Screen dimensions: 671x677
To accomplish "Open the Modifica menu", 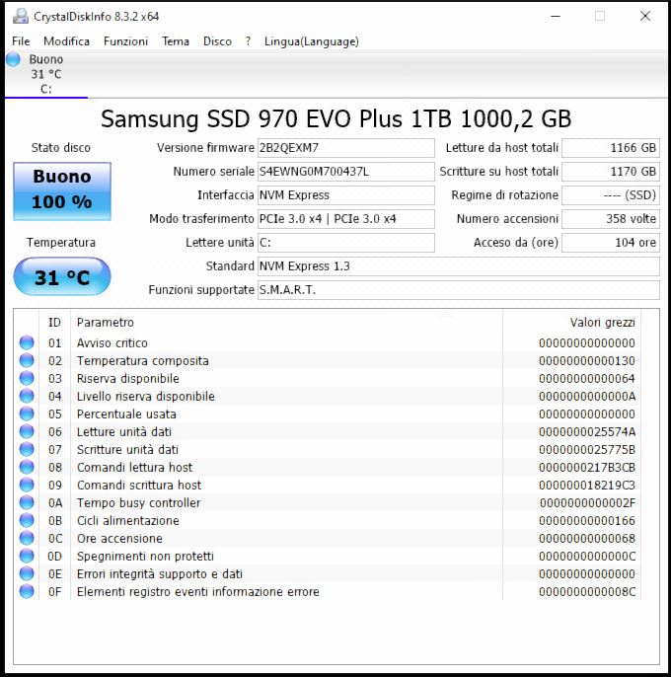I will [x=66, y=41].
